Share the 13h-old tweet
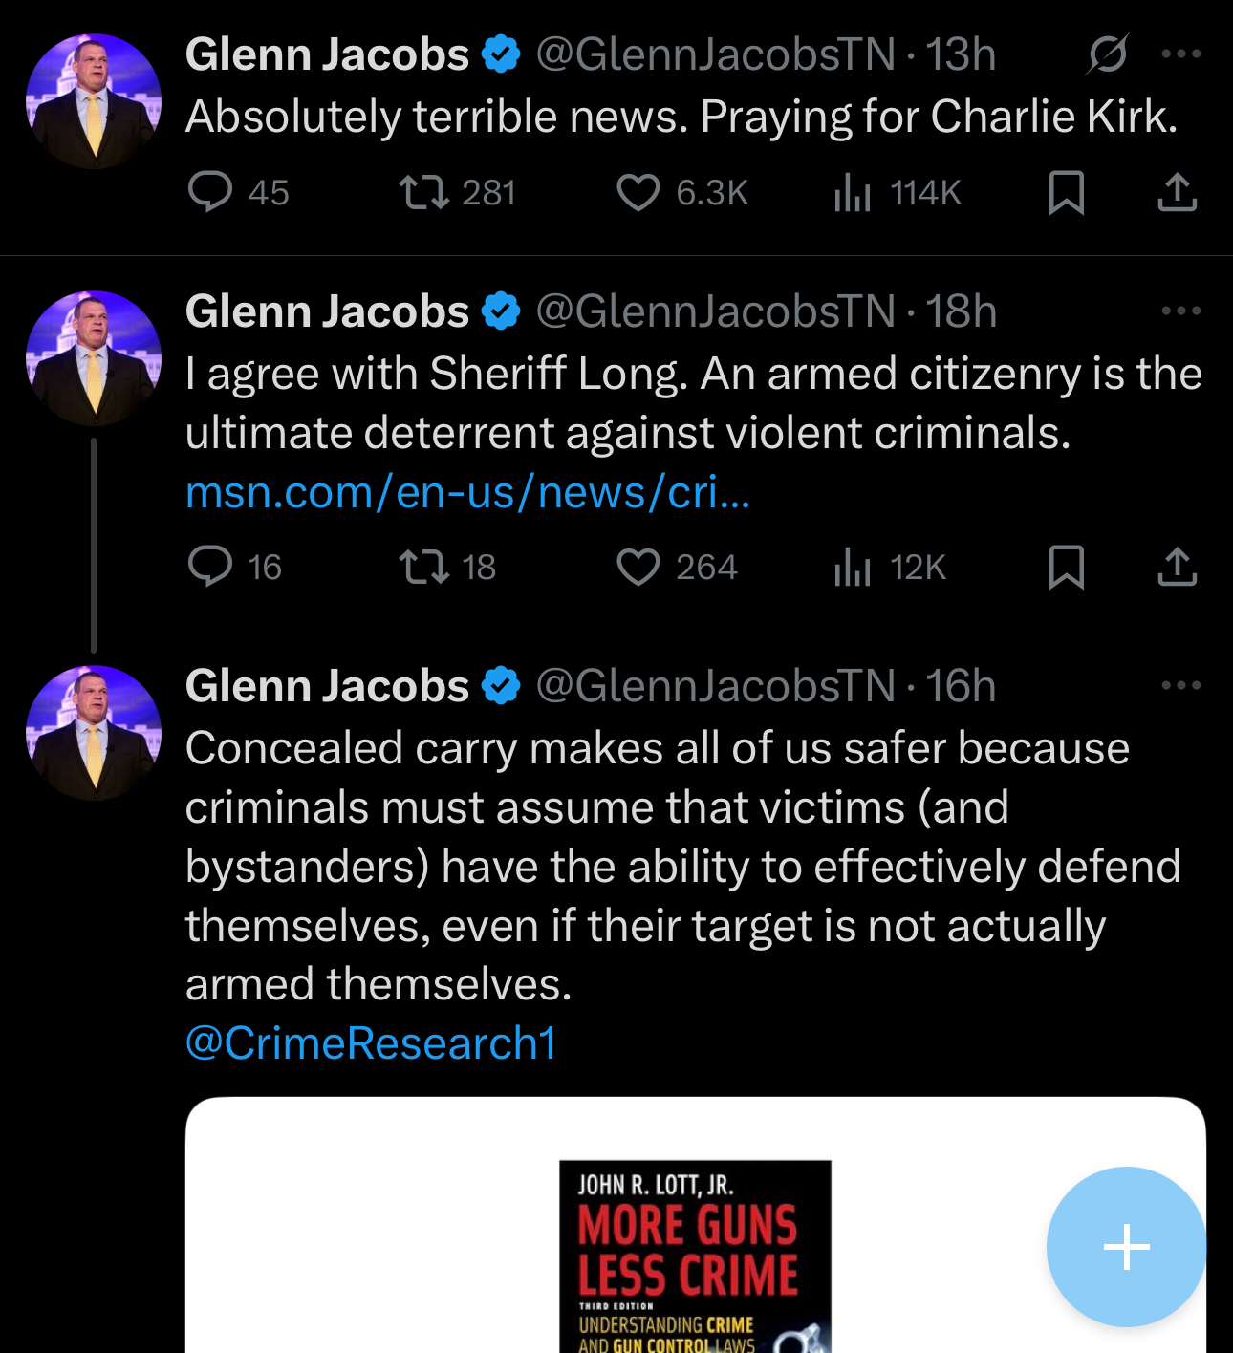Image resolution: width=1233 pixels, height=1353 pixels. click(1177, 191)
